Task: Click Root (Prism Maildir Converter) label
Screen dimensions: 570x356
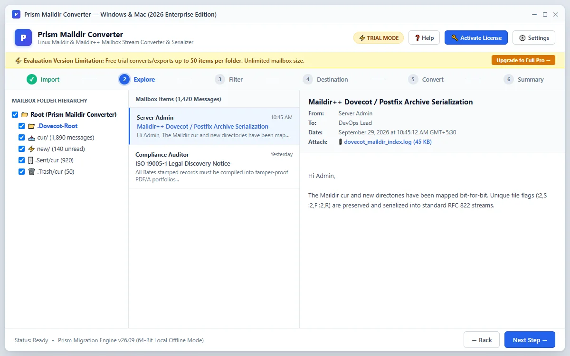Action: tap(74, 115)
